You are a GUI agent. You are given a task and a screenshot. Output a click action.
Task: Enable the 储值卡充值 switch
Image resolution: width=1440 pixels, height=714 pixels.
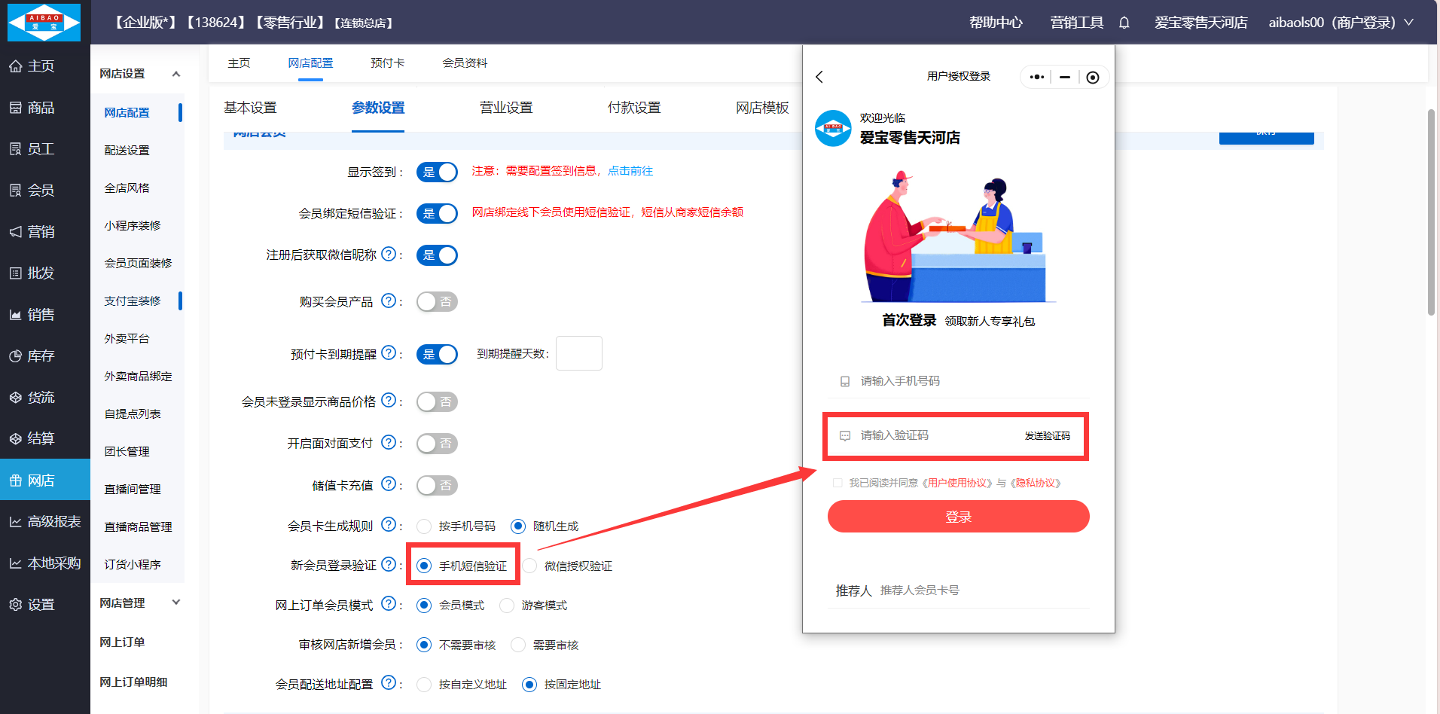pos(437,486)
